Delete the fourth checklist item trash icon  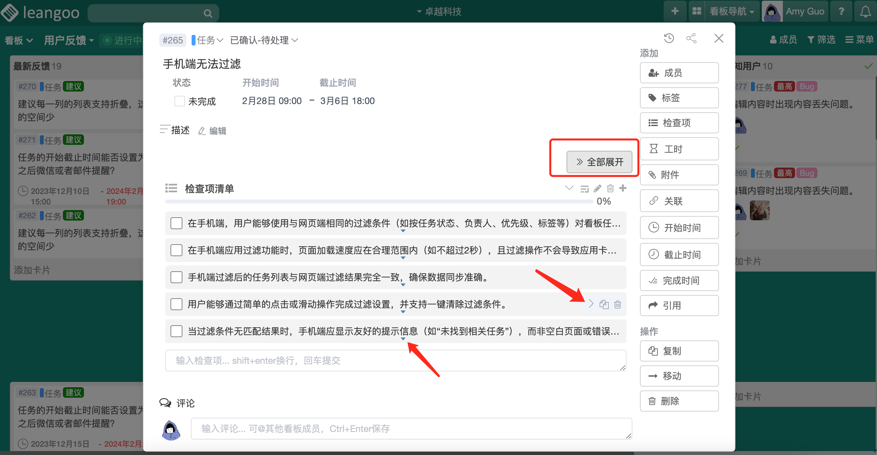pyautogui.click(x=618, y=304)
